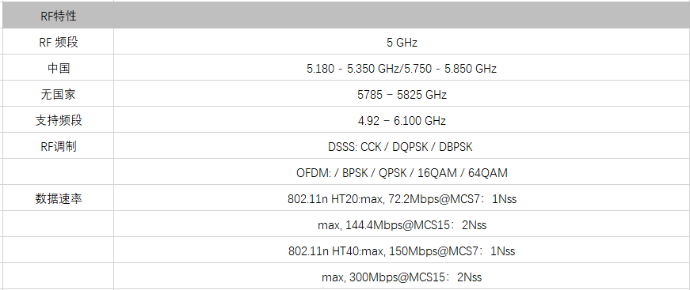Select the 5785 – 5825 GHz cell

coord(402,94)
